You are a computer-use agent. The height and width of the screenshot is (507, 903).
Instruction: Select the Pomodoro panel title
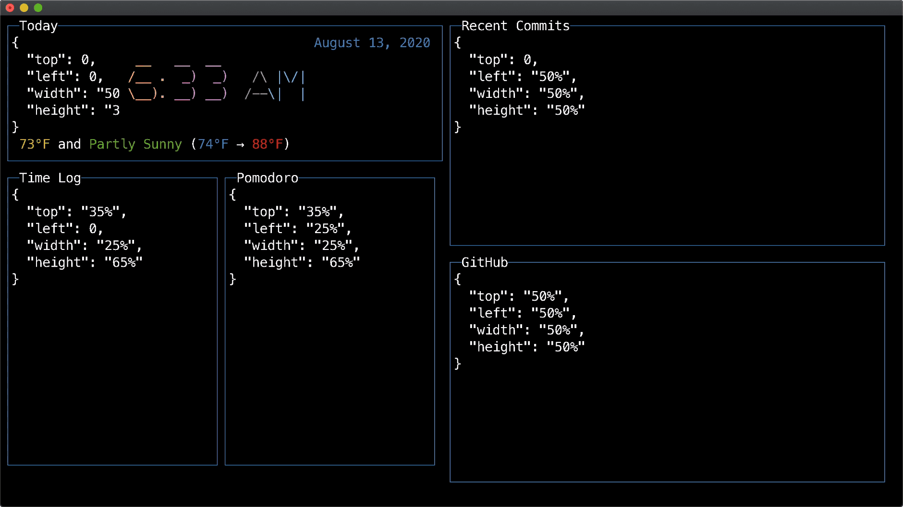pyautogui.click(x=268, y=178)
